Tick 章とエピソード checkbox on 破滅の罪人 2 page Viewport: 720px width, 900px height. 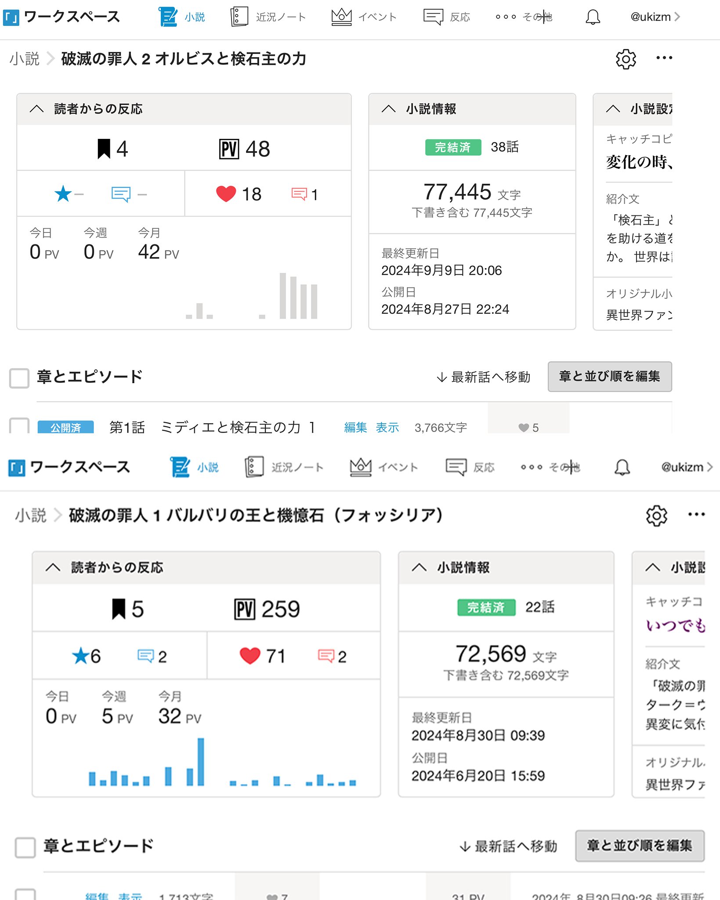tap(19, 378)
